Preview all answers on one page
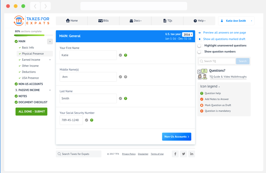 click(x=224, y=32)
